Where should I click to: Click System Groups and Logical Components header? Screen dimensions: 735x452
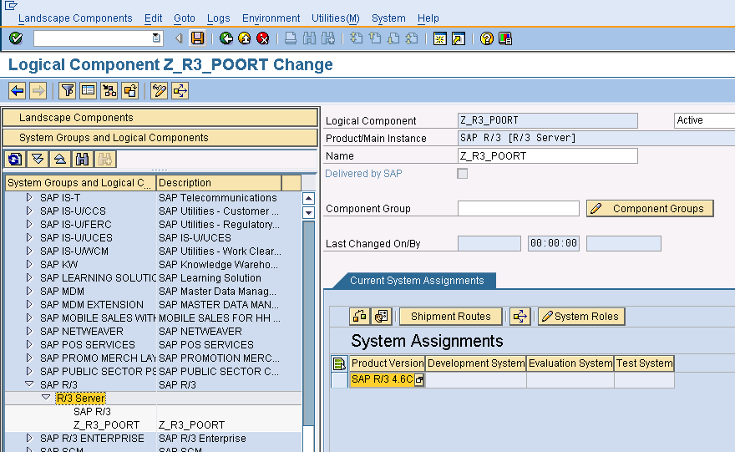160,138
